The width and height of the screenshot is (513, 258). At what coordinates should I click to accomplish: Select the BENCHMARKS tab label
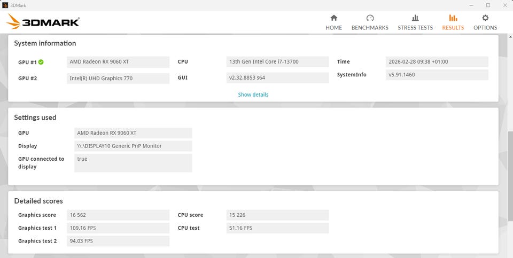370,28
